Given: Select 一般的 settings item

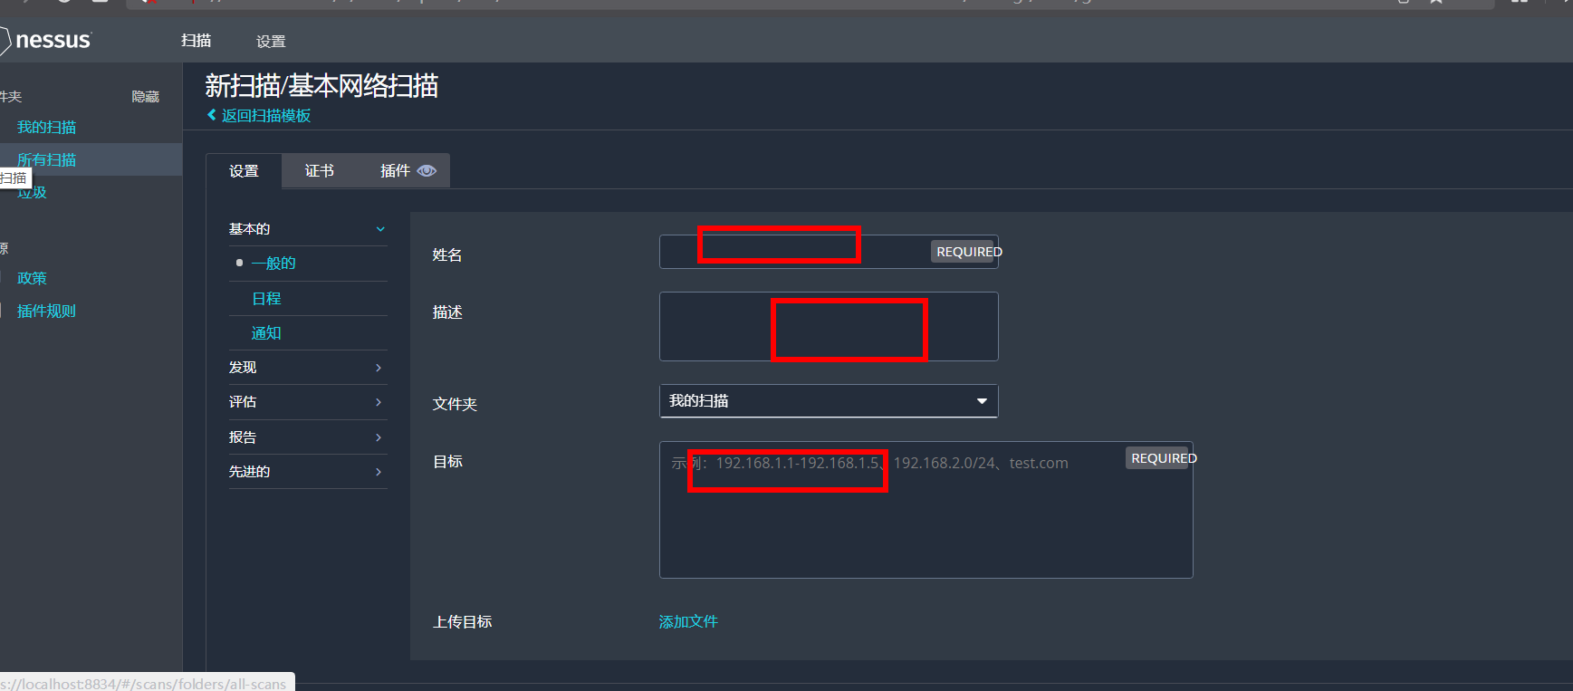Looking at the screenshot, I should pos(273,264).
